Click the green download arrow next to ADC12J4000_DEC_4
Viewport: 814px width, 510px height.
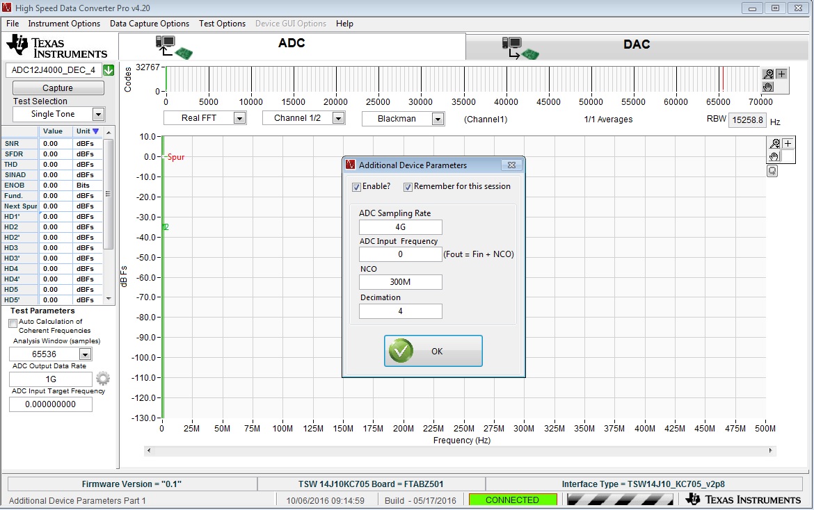(x=109, y=70)
